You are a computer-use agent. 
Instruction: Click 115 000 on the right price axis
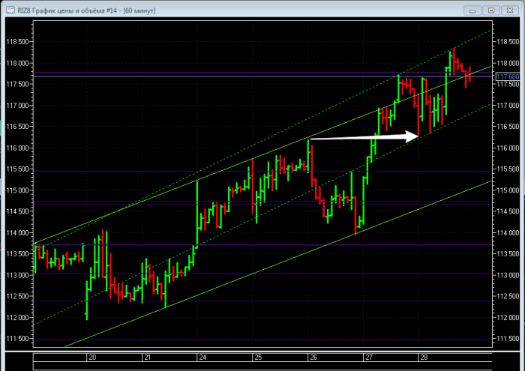click(x=508, y=190)
